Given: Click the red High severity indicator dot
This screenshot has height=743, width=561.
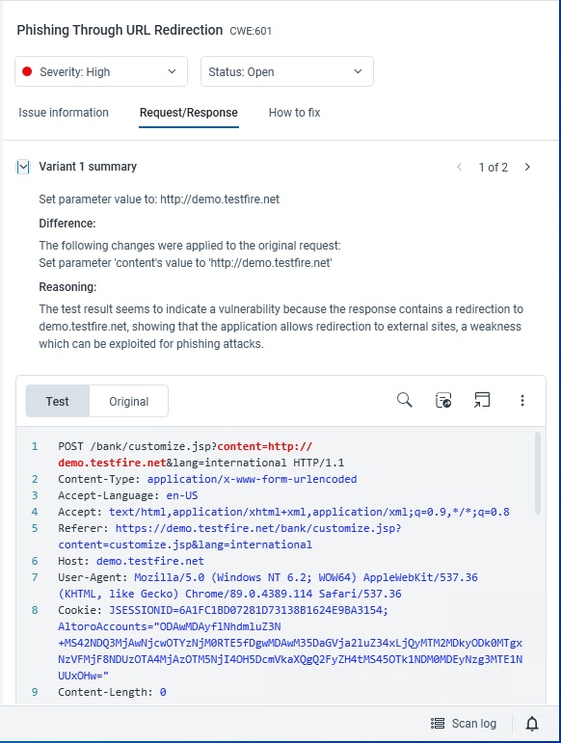Looking at the screenshot, I should click(x=27, y=71).
